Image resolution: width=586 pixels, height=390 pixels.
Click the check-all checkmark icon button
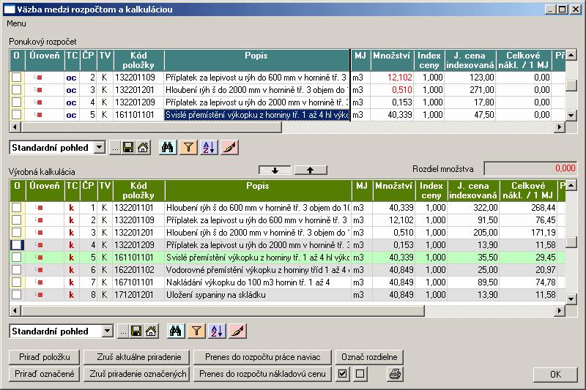pyautogui.click(x=343, y=374)
